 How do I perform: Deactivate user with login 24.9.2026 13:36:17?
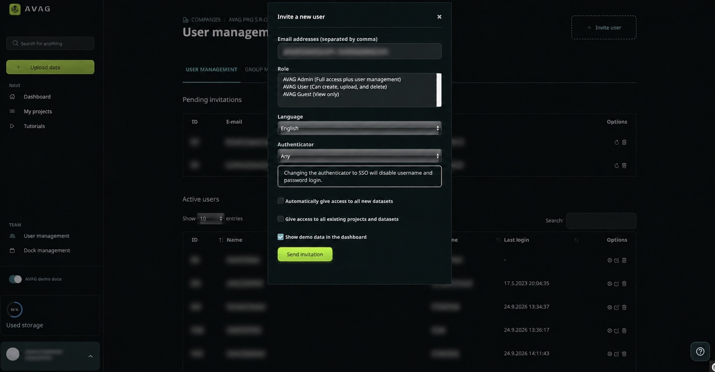point(609,331)
